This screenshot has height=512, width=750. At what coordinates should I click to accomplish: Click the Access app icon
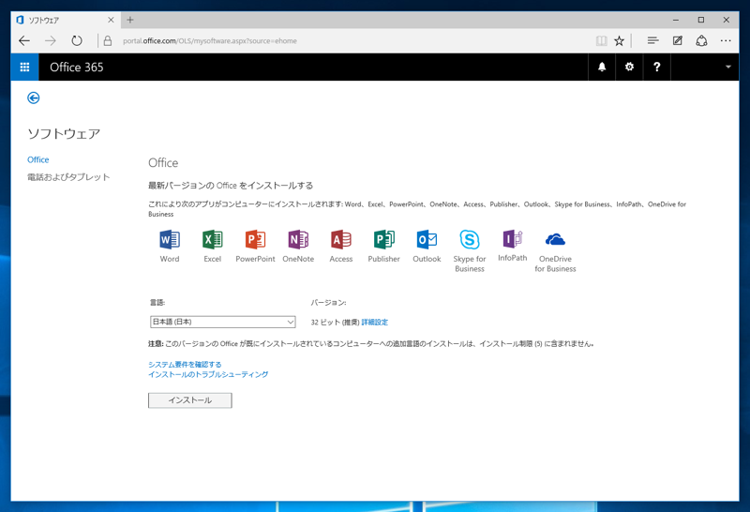pyautogui.click(x=340, y=239)
